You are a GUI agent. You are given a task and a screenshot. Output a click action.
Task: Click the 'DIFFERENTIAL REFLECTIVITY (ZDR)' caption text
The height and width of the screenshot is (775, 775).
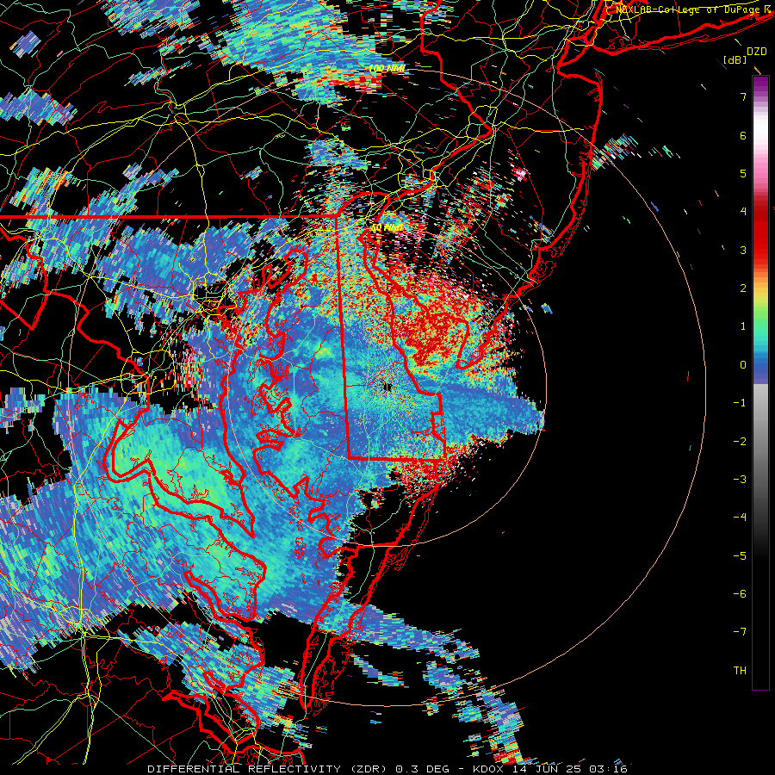tap(269, 769)
